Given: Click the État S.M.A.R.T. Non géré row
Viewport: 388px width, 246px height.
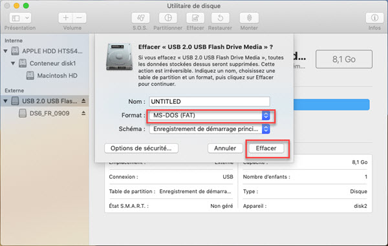Looking at the screenshot, I should [x=171, y=206].
